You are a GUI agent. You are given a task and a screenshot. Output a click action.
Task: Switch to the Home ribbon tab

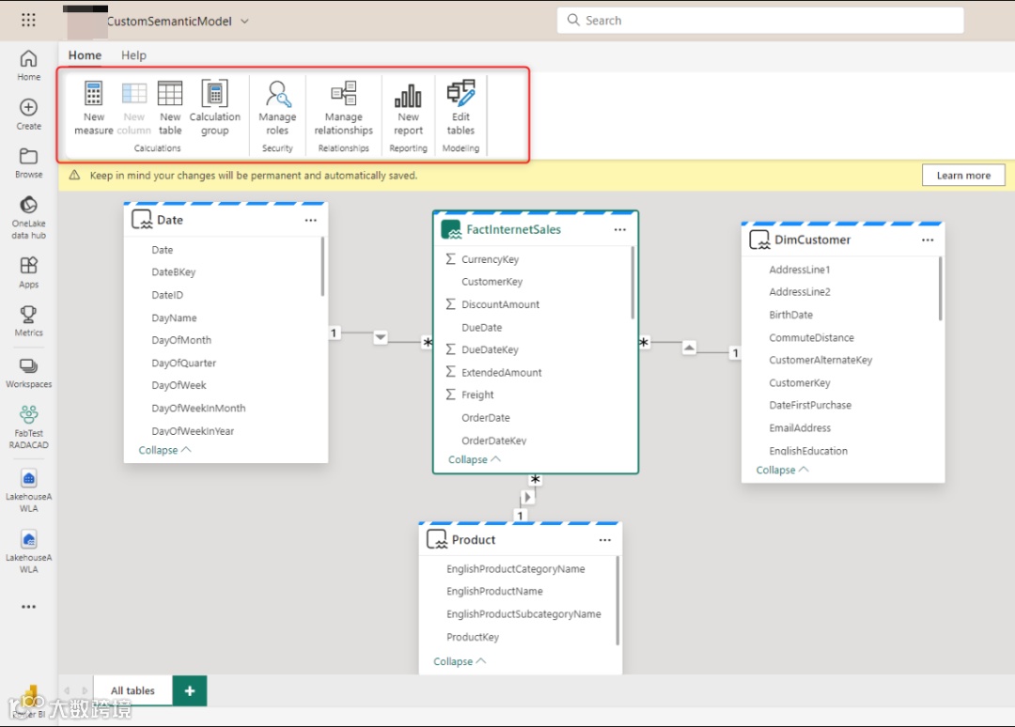pos(85,55)
